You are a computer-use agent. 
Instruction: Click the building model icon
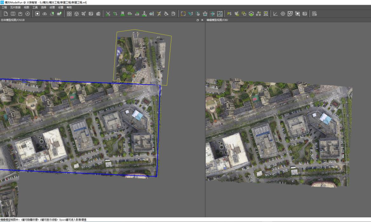click(98, 14)
